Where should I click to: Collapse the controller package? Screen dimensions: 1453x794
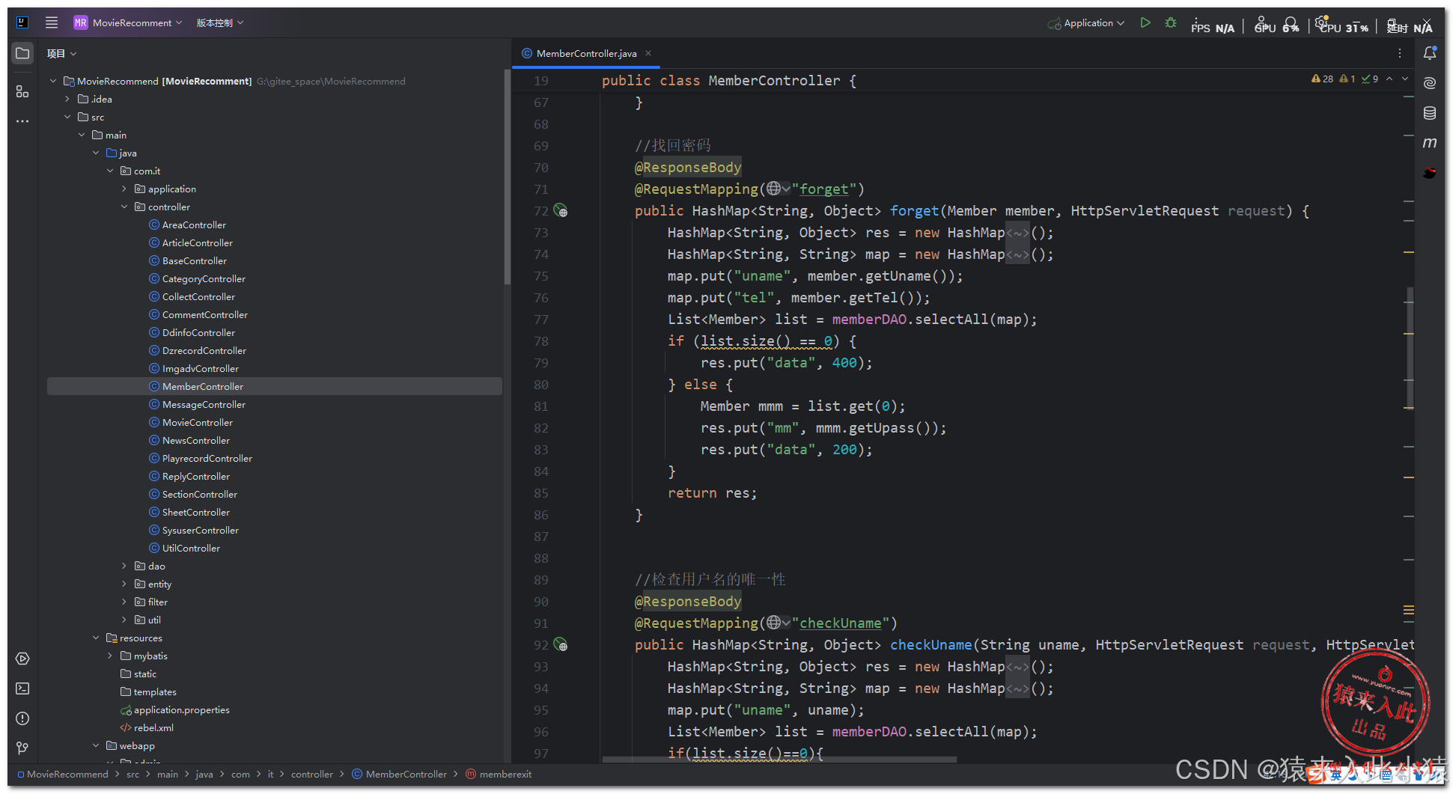tap(124, 207)
